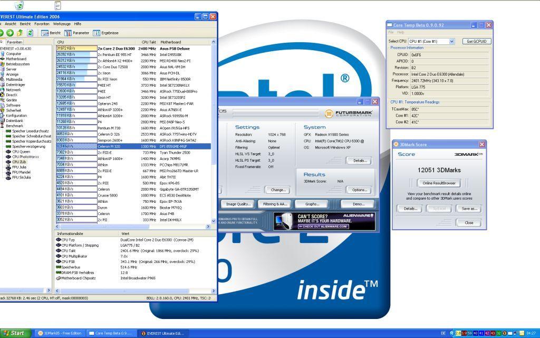Select the CPU PhotoWorxx benchmark item
540x338 pixels.
point(23,157)
